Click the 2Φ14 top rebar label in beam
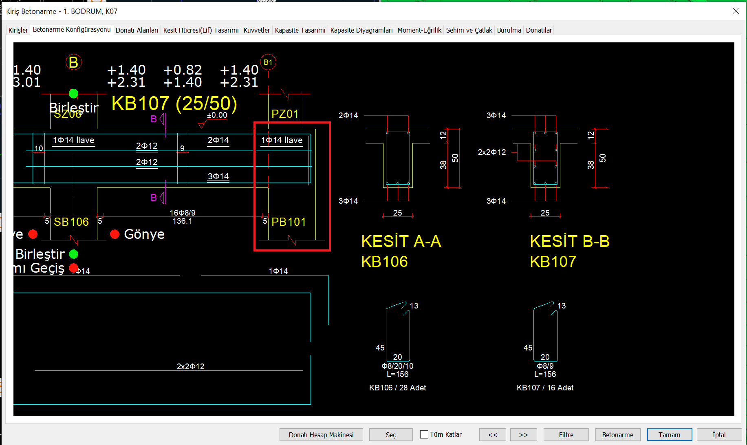747x445 pixels. coord(218,140)
